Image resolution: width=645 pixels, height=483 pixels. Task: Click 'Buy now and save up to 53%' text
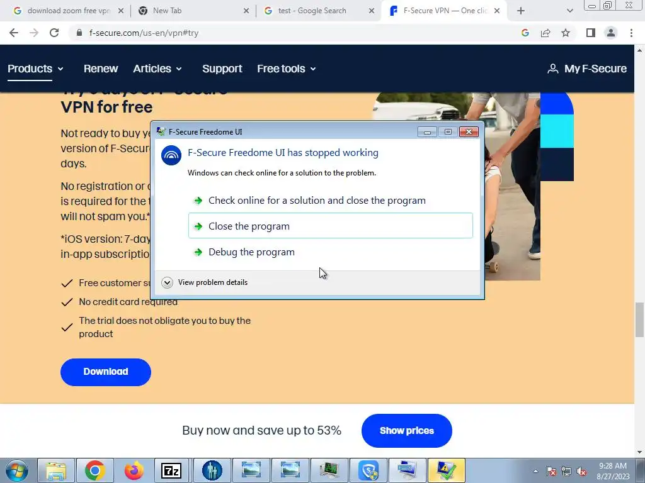coord(261,430)
